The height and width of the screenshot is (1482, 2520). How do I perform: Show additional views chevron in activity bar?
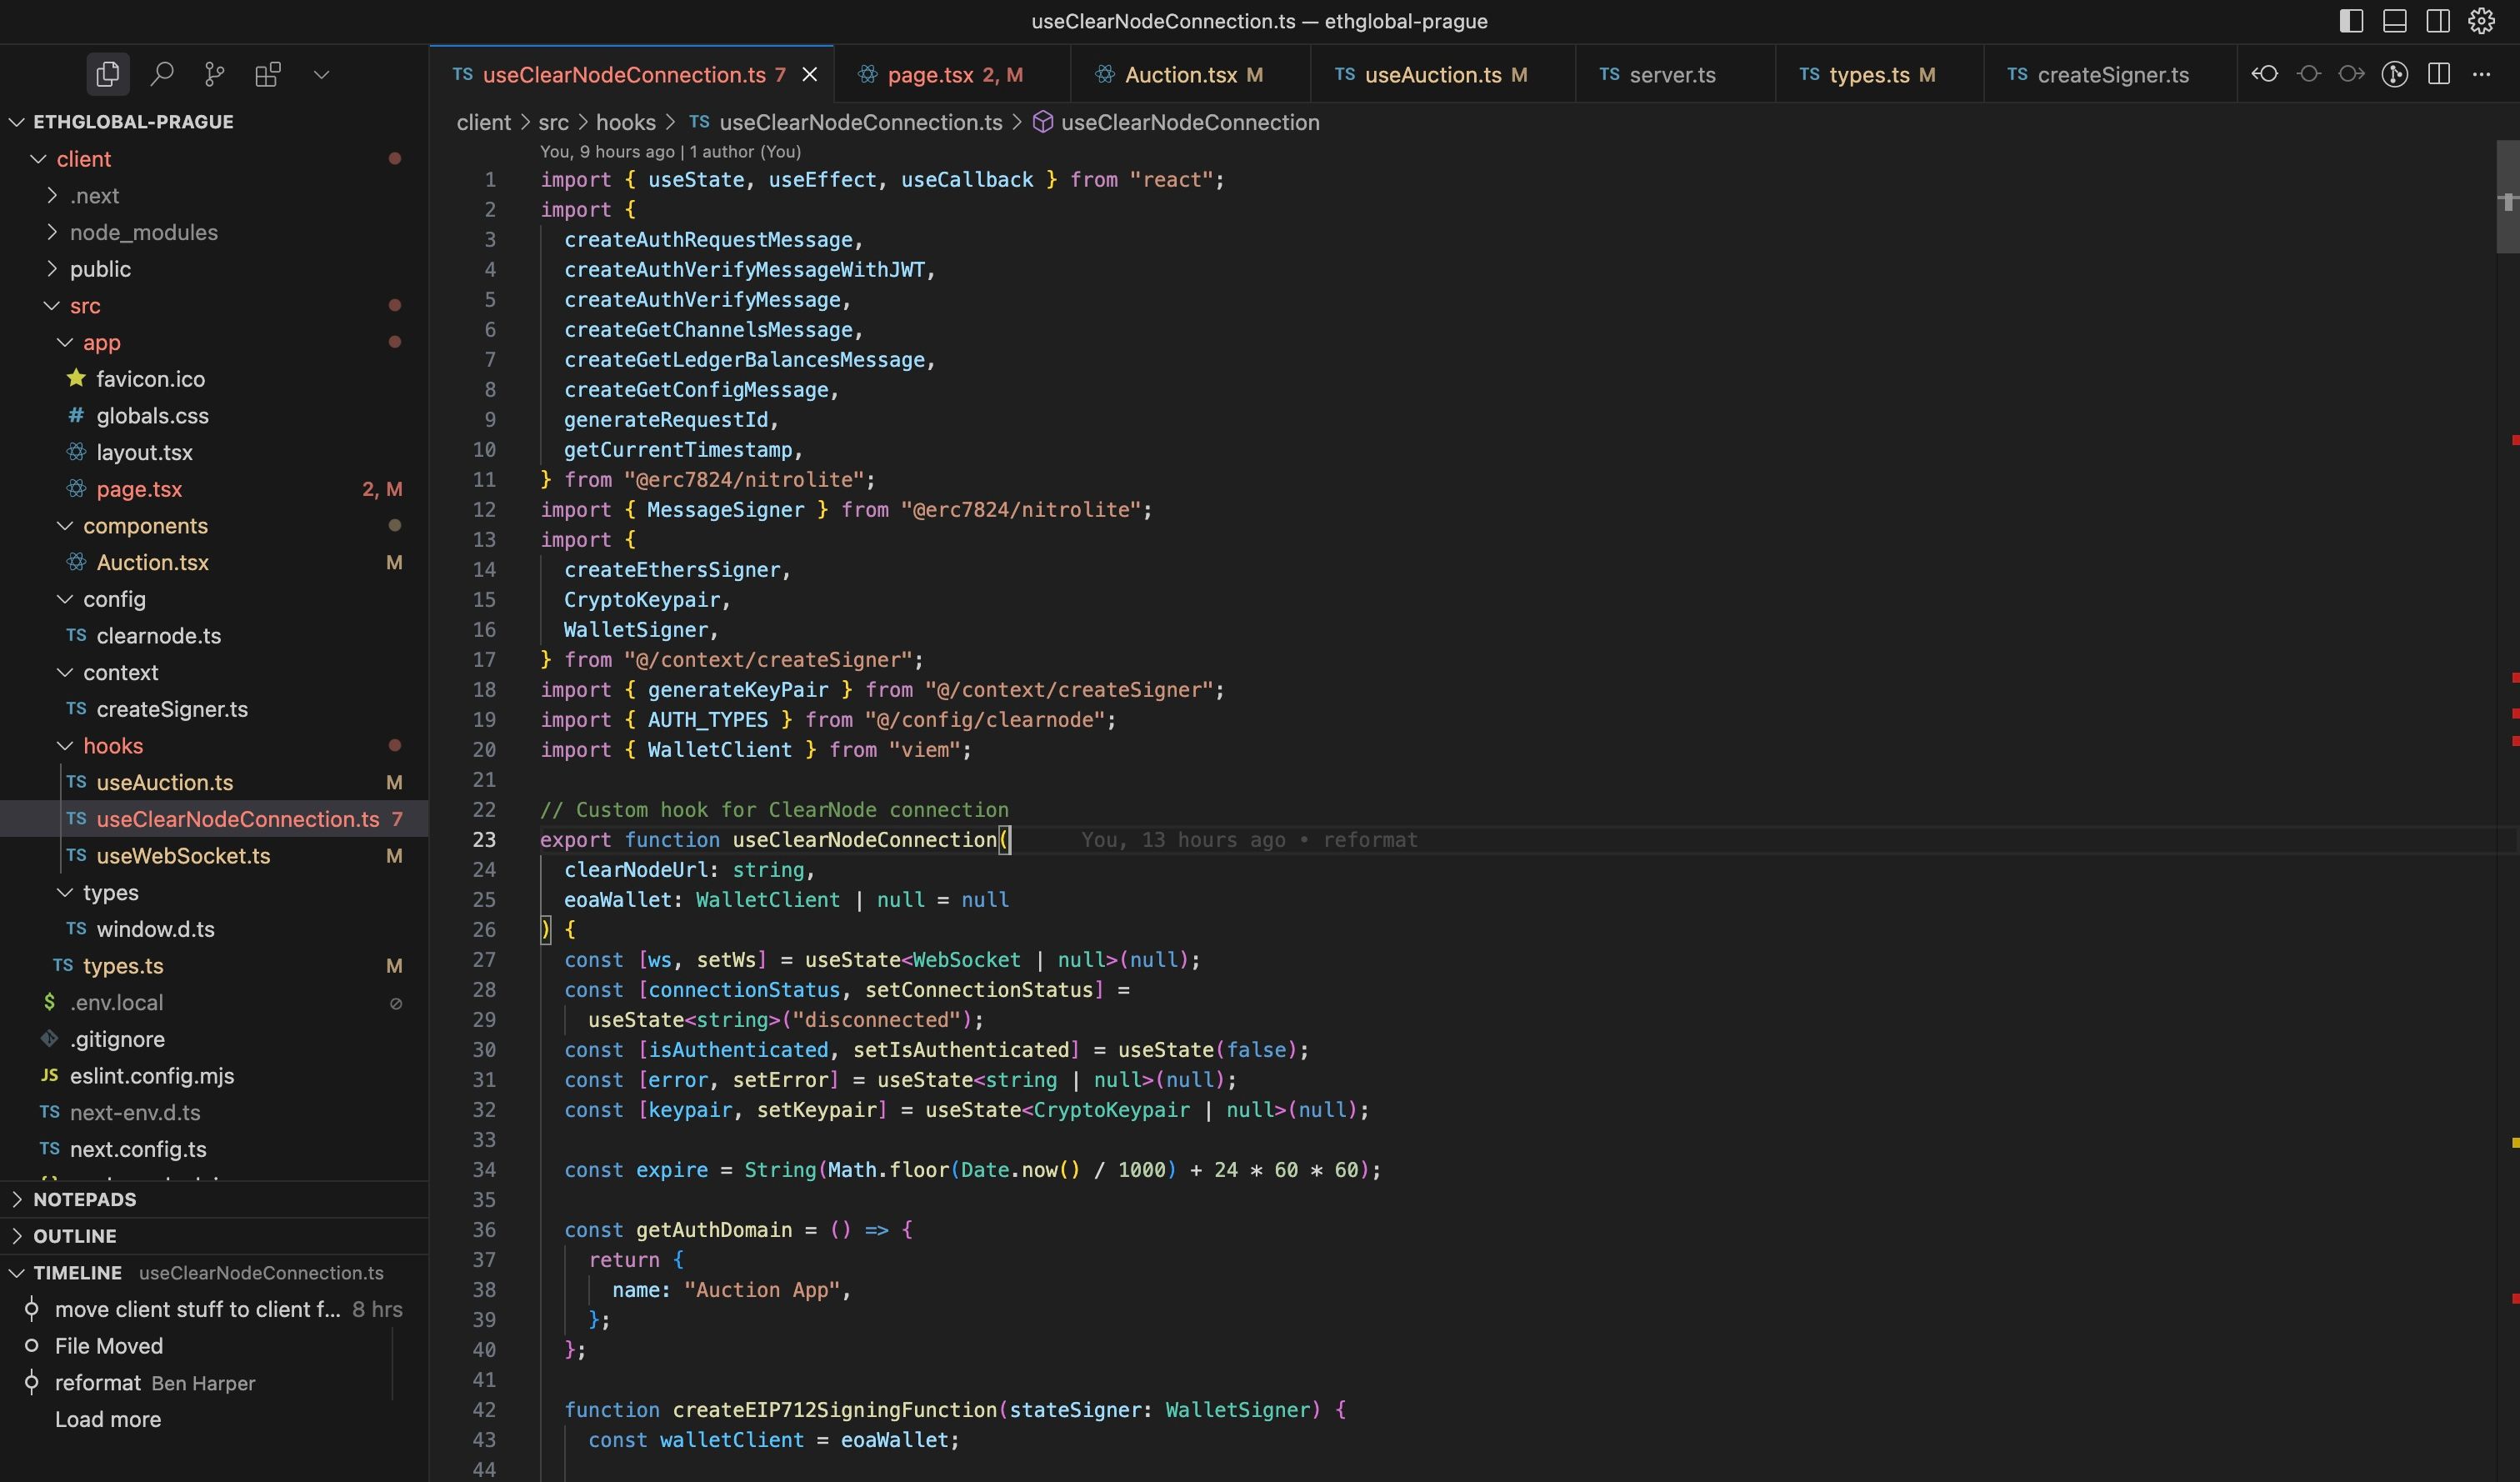click(321, 74)
